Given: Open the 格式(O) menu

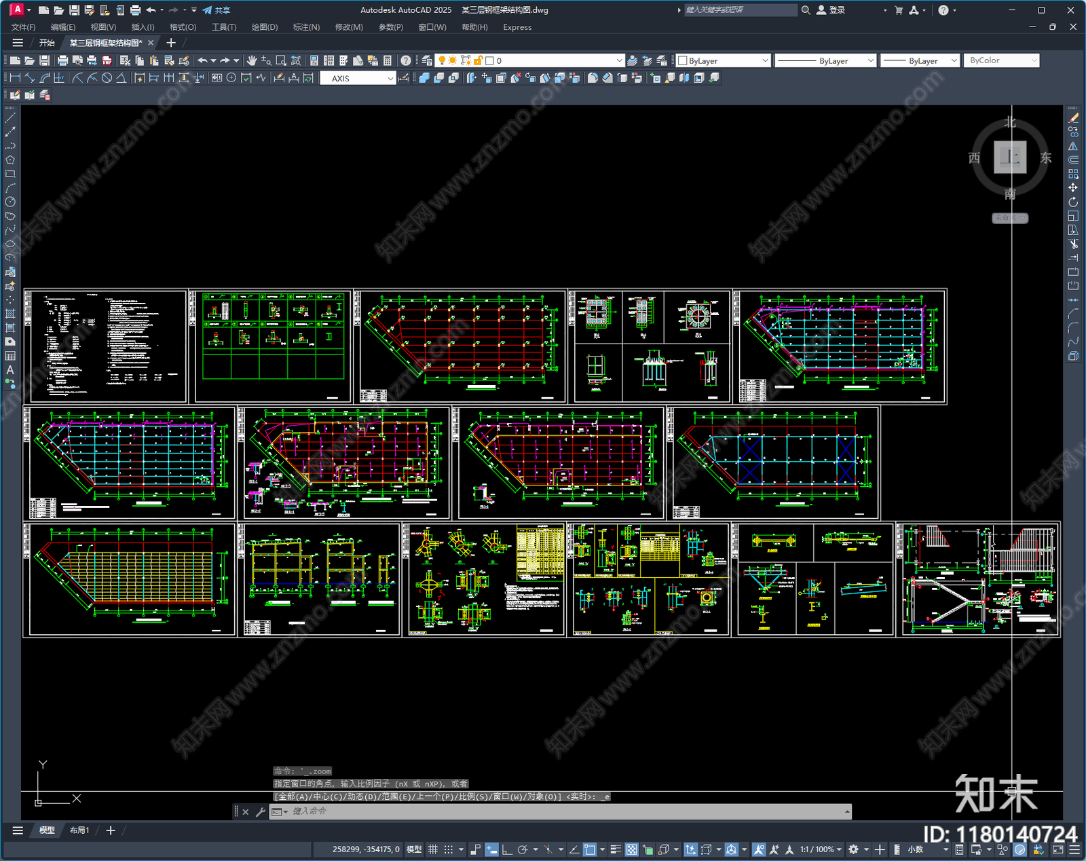Looking at the screenshot, I should (x=183, y=27).
